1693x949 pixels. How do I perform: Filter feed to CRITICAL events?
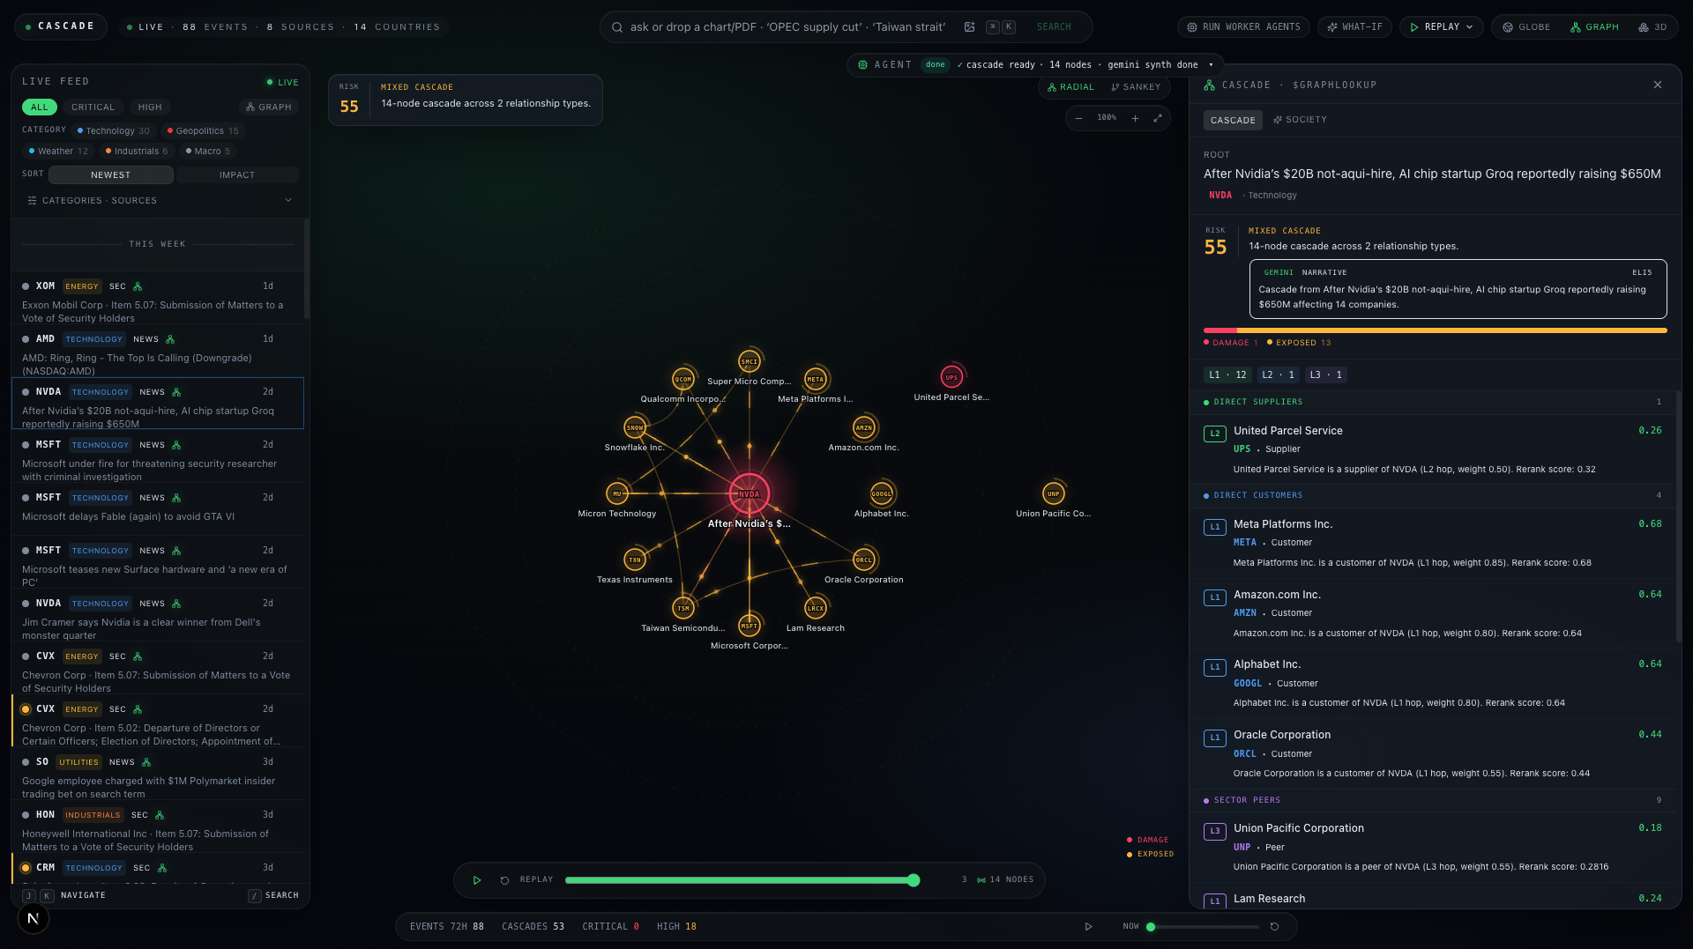pos(93,108)
